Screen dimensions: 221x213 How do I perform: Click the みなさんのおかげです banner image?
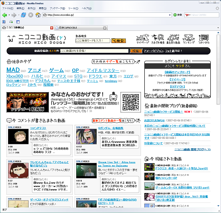(x=28, y=102)
